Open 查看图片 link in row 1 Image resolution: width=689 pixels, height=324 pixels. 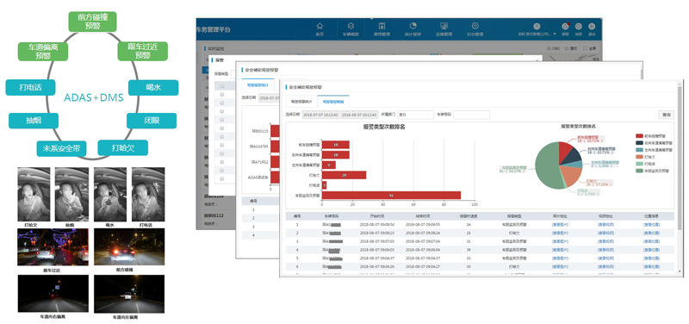pyautogui.click(x=560, y=225)
